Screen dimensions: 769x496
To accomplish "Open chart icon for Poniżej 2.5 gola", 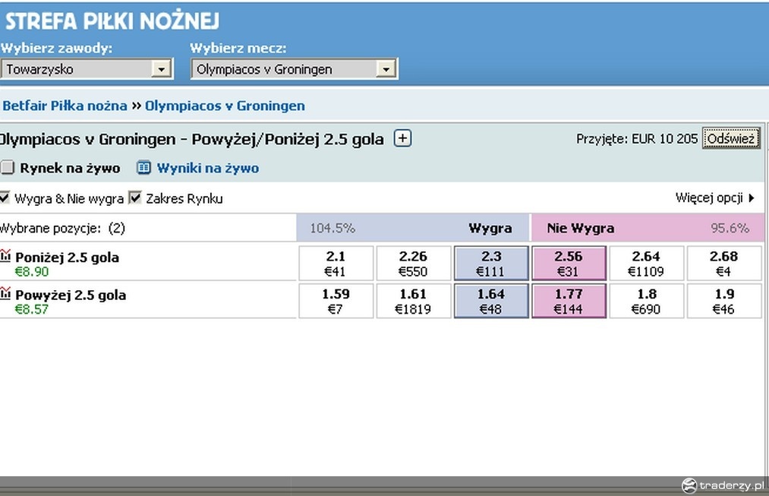I will pyautogui.click(x=5, y=256).
